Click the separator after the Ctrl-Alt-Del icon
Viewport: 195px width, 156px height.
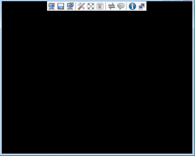pyautogui.click(x=106, y=6)
